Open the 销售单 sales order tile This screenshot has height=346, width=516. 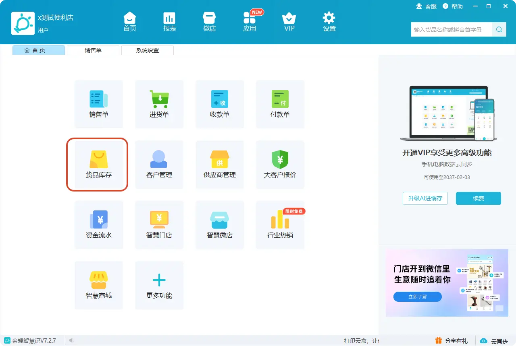point(99,104)
